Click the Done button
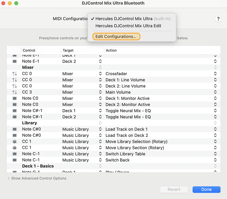This screenshot has height=199, width=227. pos(207,190)
